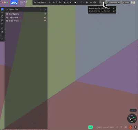Close the Feature Tree pane
The image size is (138, 130).
tap(45, 9)
